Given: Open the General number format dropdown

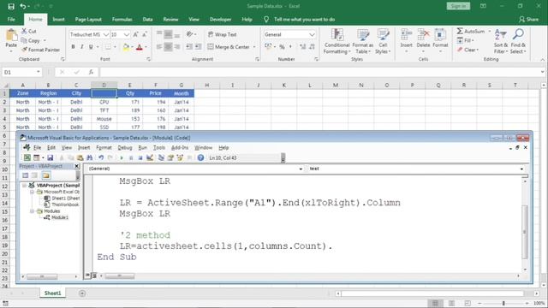Looking at the screenshot, I should coord(312,34).
